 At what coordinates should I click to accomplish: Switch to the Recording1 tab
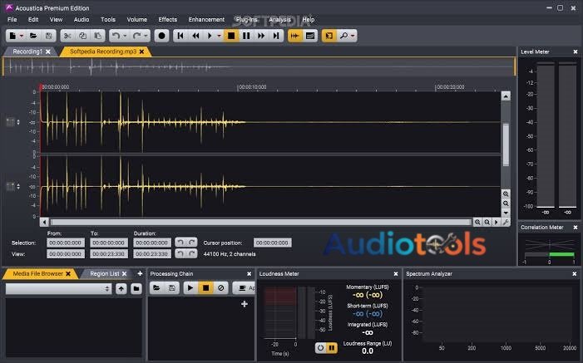(27, 52)
